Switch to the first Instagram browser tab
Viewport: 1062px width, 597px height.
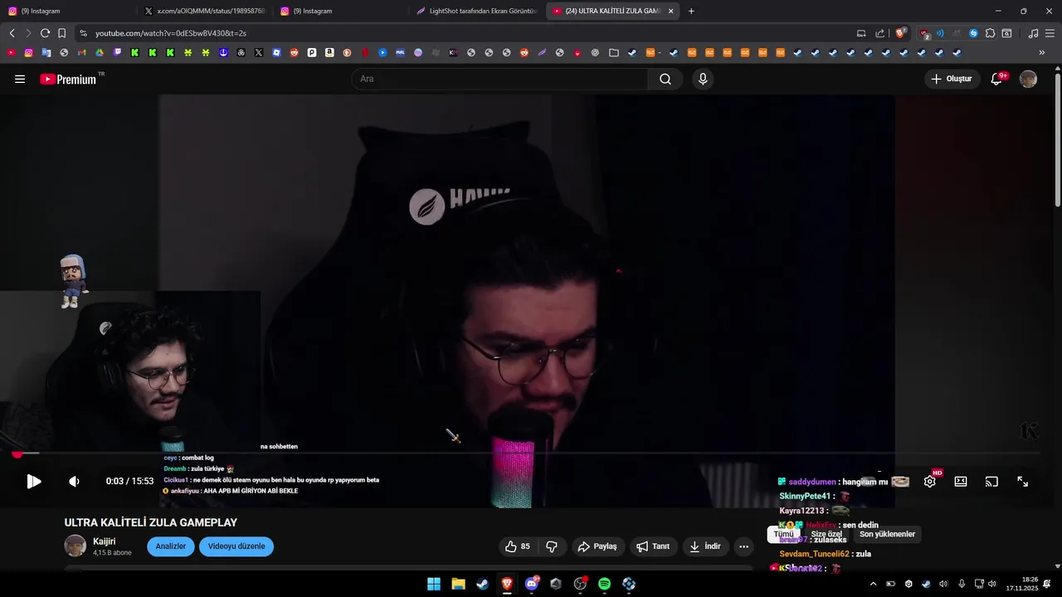coord(66,11)
